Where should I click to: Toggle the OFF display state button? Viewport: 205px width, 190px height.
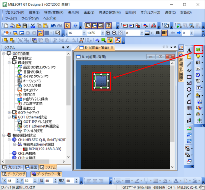tap(164, 33)
